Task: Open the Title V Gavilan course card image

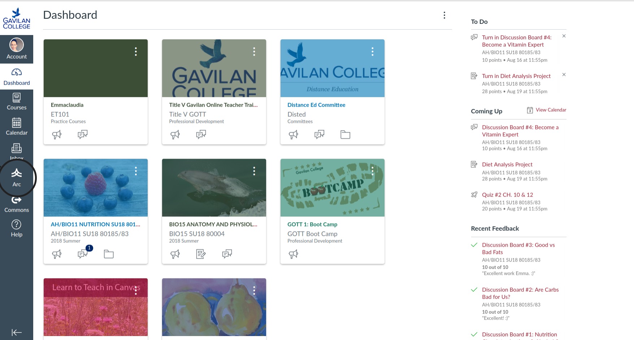Action: click(214, 68)
